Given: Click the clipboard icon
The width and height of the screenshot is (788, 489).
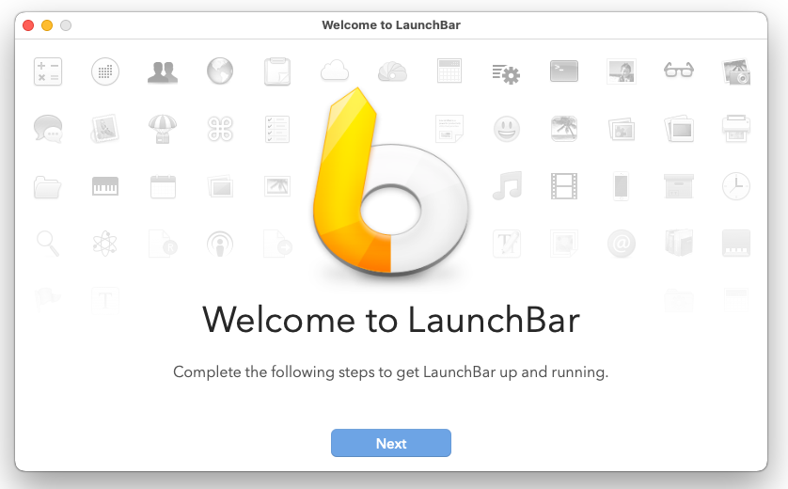Looking at the screenshot, I should [277, 71].
